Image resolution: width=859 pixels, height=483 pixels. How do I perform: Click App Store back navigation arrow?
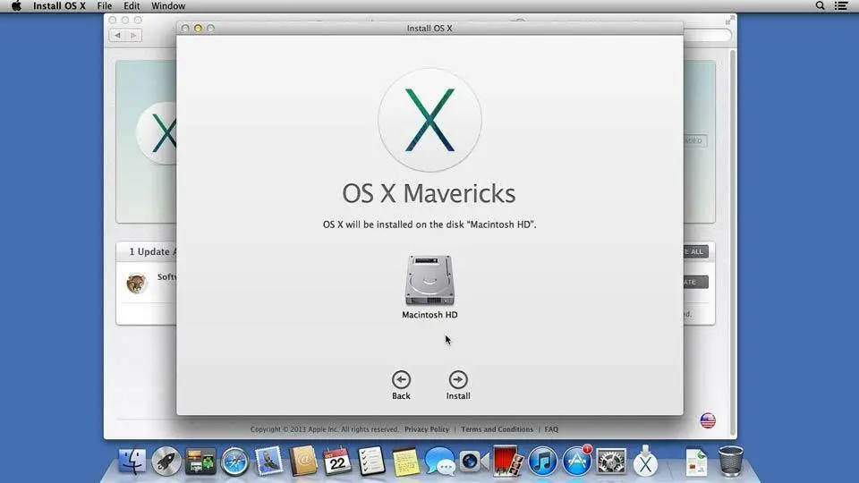pyautogui.click(x=117, y=35)
